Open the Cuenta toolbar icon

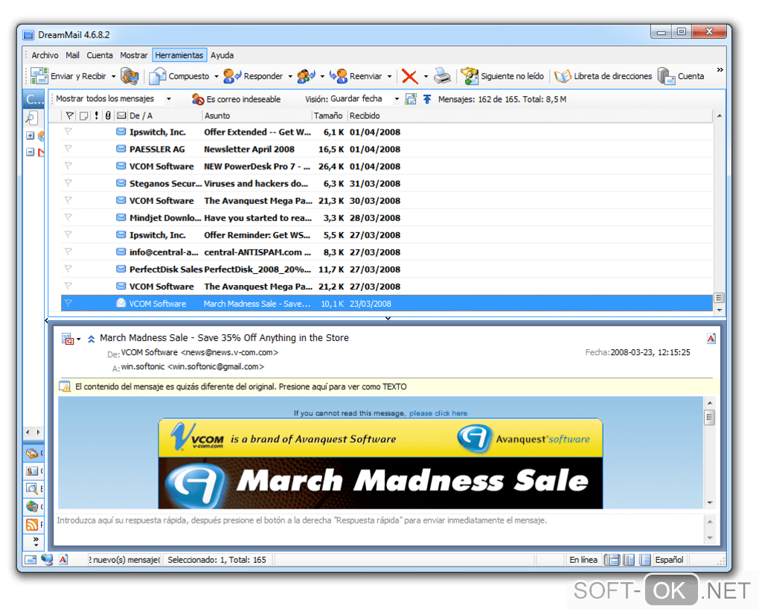click(667, 76)
